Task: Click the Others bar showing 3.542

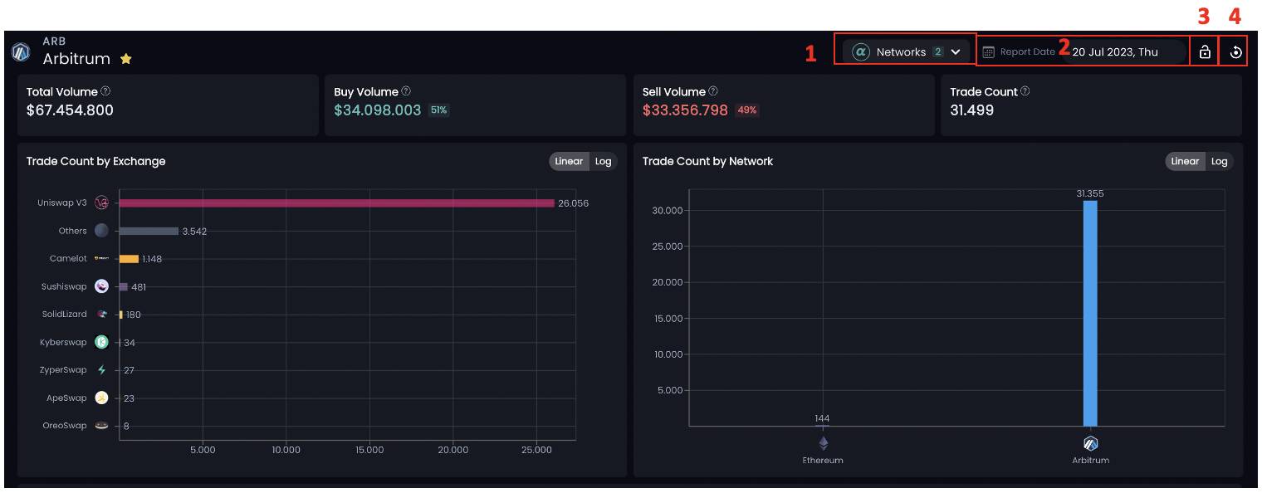Action: (x=149, y=231)
